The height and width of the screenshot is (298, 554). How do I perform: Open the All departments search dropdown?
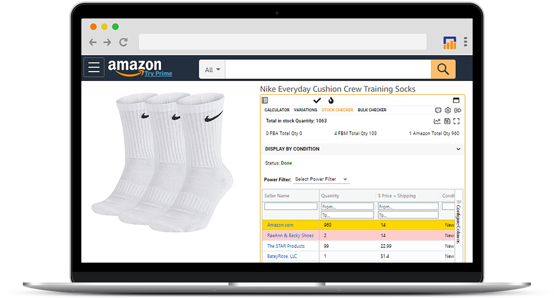[212, 69]
